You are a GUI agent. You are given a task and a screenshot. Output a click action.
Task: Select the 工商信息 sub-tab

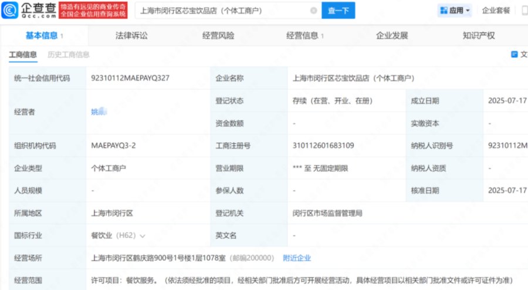click(x=23, y=55)
